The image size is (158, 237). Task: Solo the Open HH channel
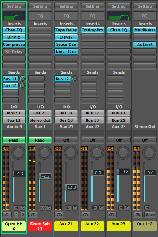22,208
